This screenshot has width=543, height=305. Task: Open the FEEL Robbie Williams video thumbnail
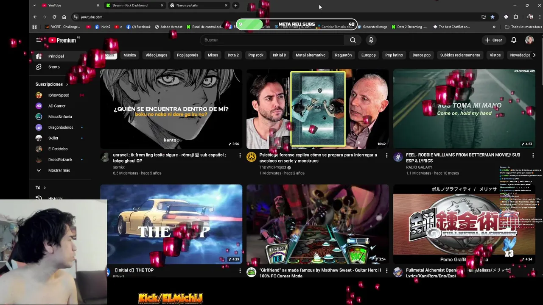coord(464,109)
